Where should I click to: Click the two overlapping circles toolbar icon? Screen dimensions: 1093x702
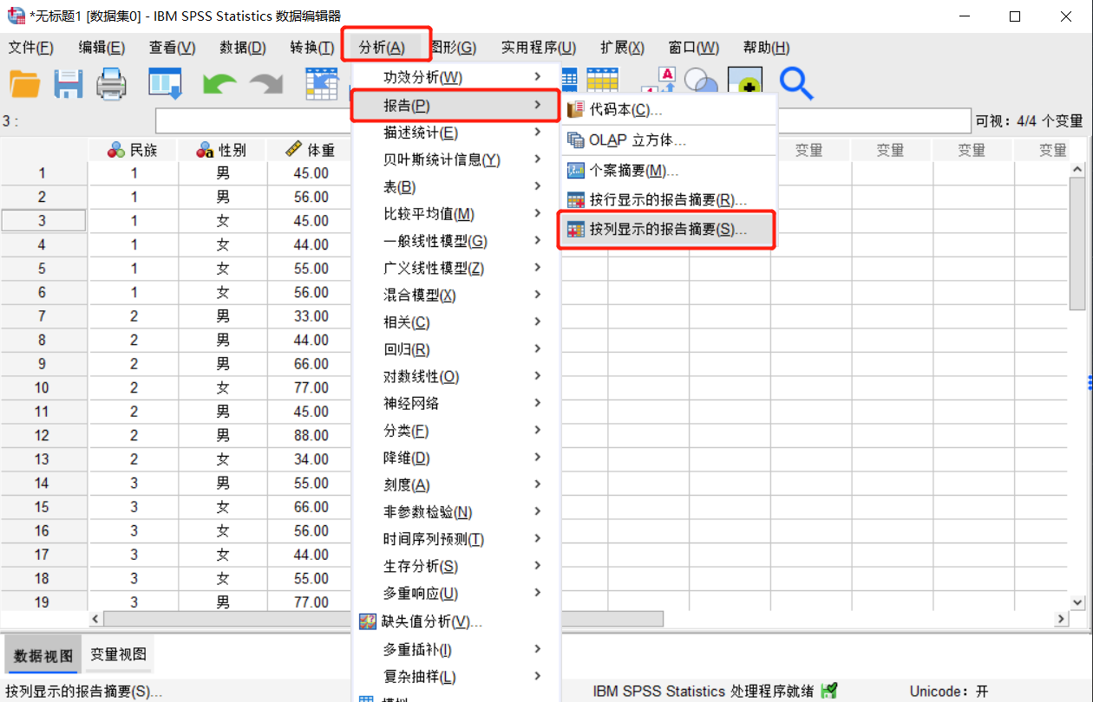tap(700, 82)
